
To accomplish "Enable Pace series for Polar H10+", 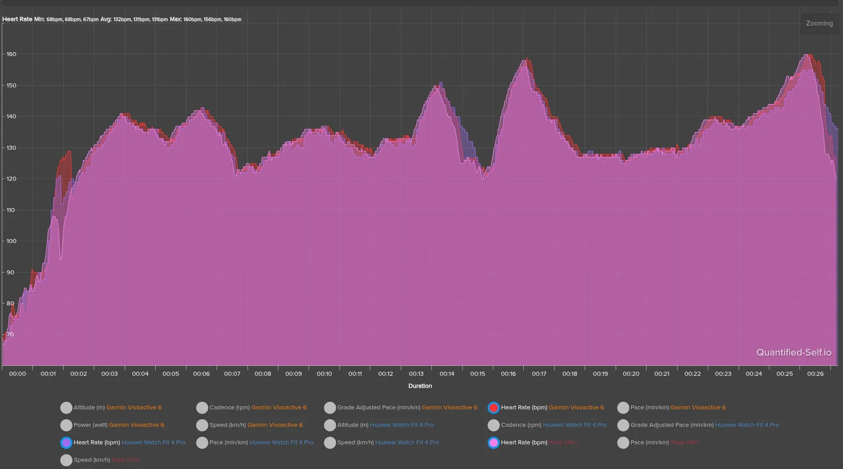I will point(623,442).
